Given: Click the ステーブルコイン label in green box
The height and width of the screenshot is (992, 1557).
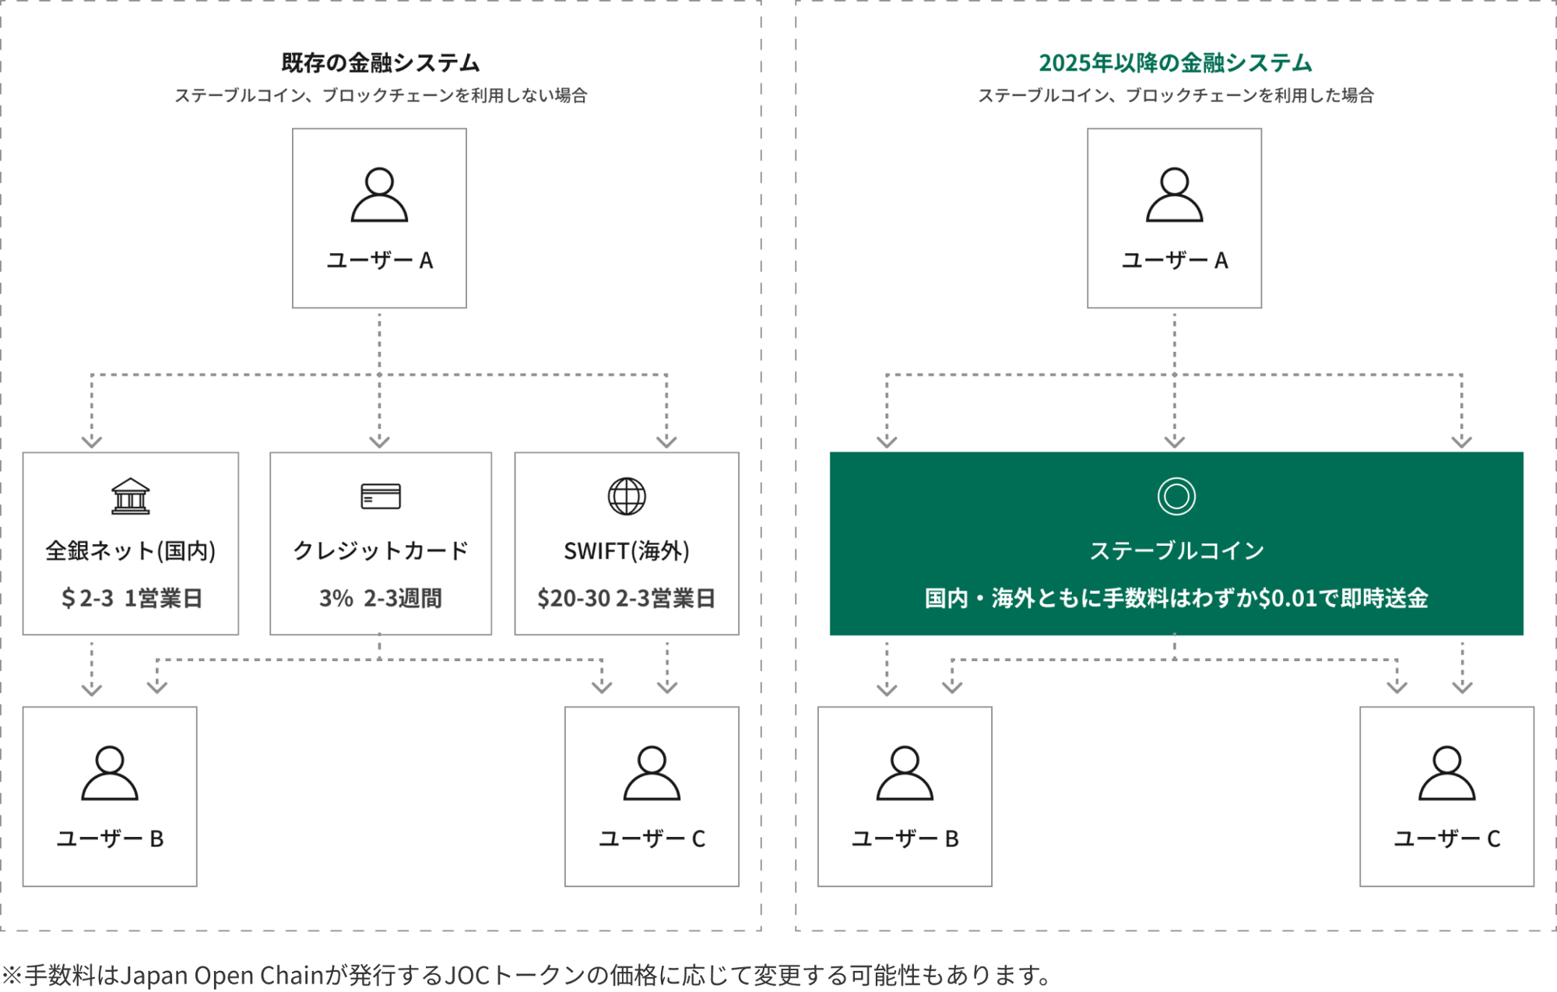Looking at the screenshot, I should coord(1176,551).
